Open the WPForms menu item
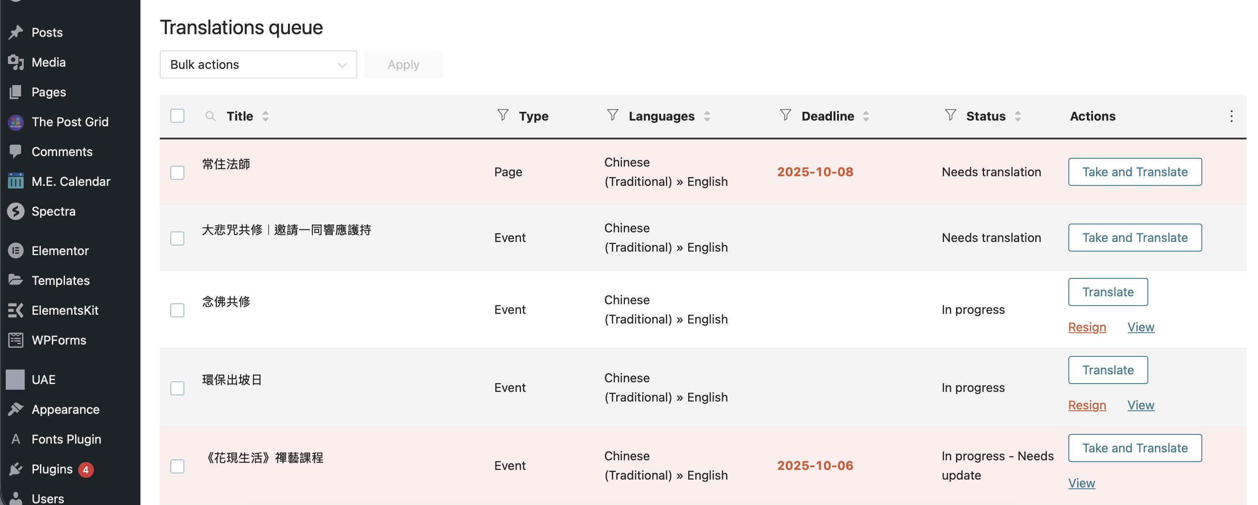The height and width of the screenshot is (505, 1258). [59, 340]
